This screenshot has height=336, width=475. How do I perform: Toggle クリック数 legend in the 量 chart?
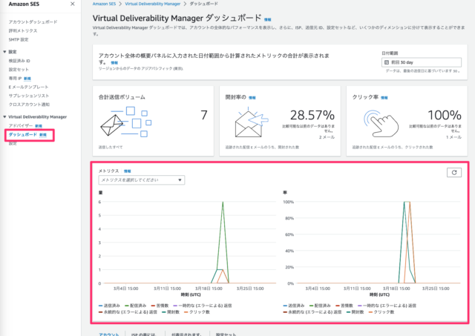click(x=197, y=312)
